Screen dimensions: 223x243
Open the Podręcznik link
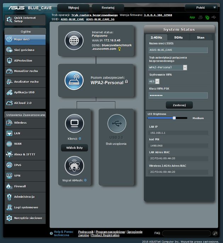pyautogui.click(x=86, y=232)
